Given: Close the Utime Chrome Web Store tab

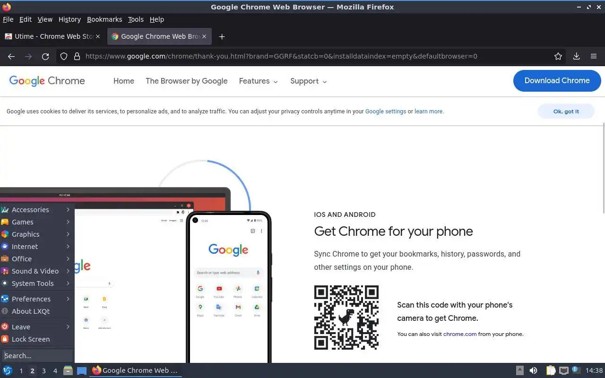Looking at the screenshot, I should [x=98, y=36].
